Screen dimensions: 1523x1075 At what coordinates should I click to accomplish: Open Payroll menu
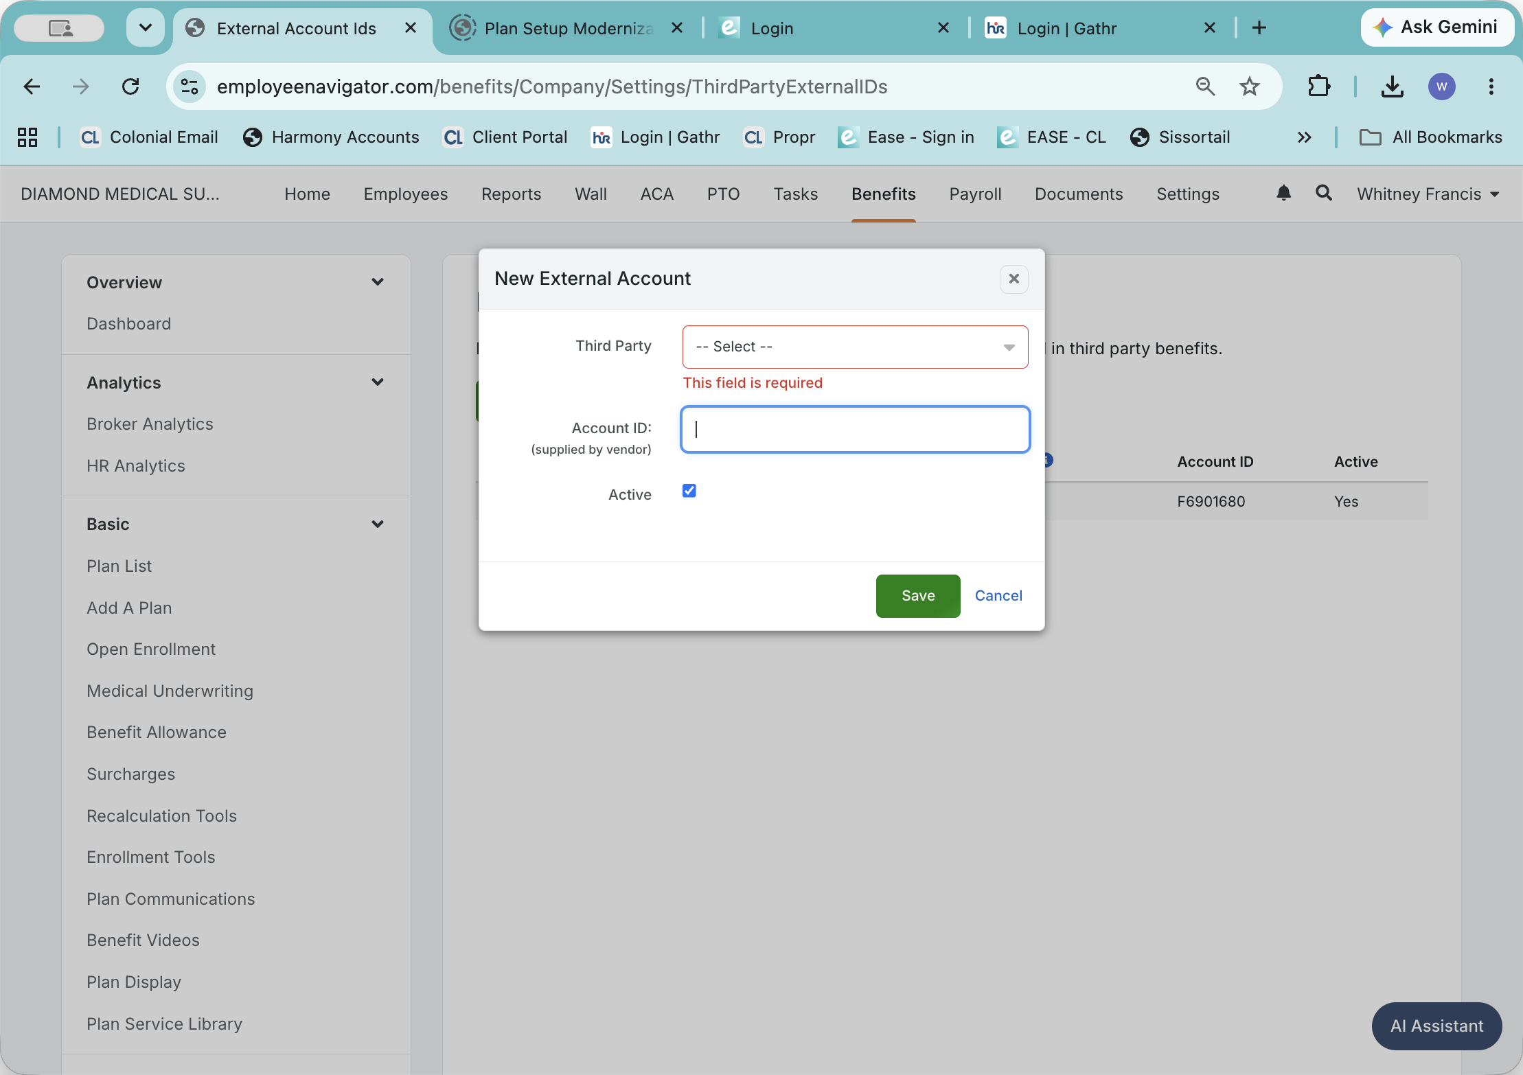click(x=975, y=194)
